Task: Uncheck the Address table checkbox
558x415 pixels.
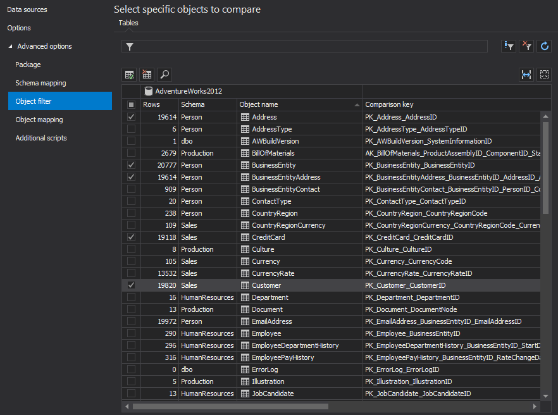Action: pos(131,117)
